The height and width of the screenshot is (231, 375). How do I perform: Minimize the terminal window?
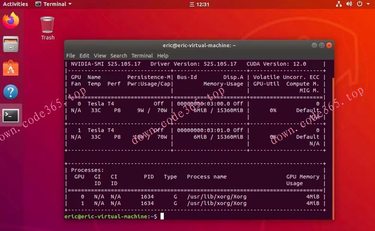pos(314,45)
